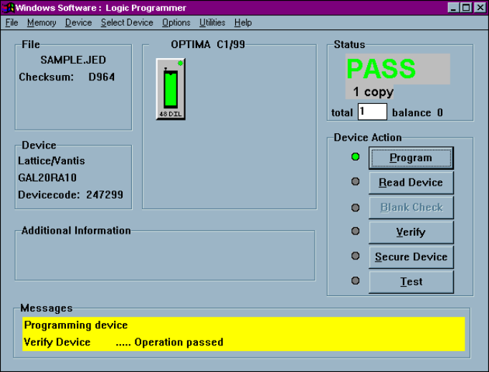Image resolution: width=489 pixels, height=372 pixels.
Task: Open the Device menu
Action: (78, 22)
